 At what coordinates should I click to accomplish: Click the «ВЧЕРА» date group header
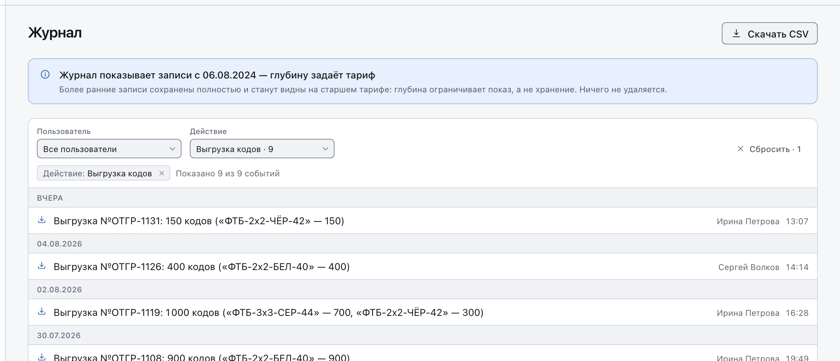click(423, 198)
